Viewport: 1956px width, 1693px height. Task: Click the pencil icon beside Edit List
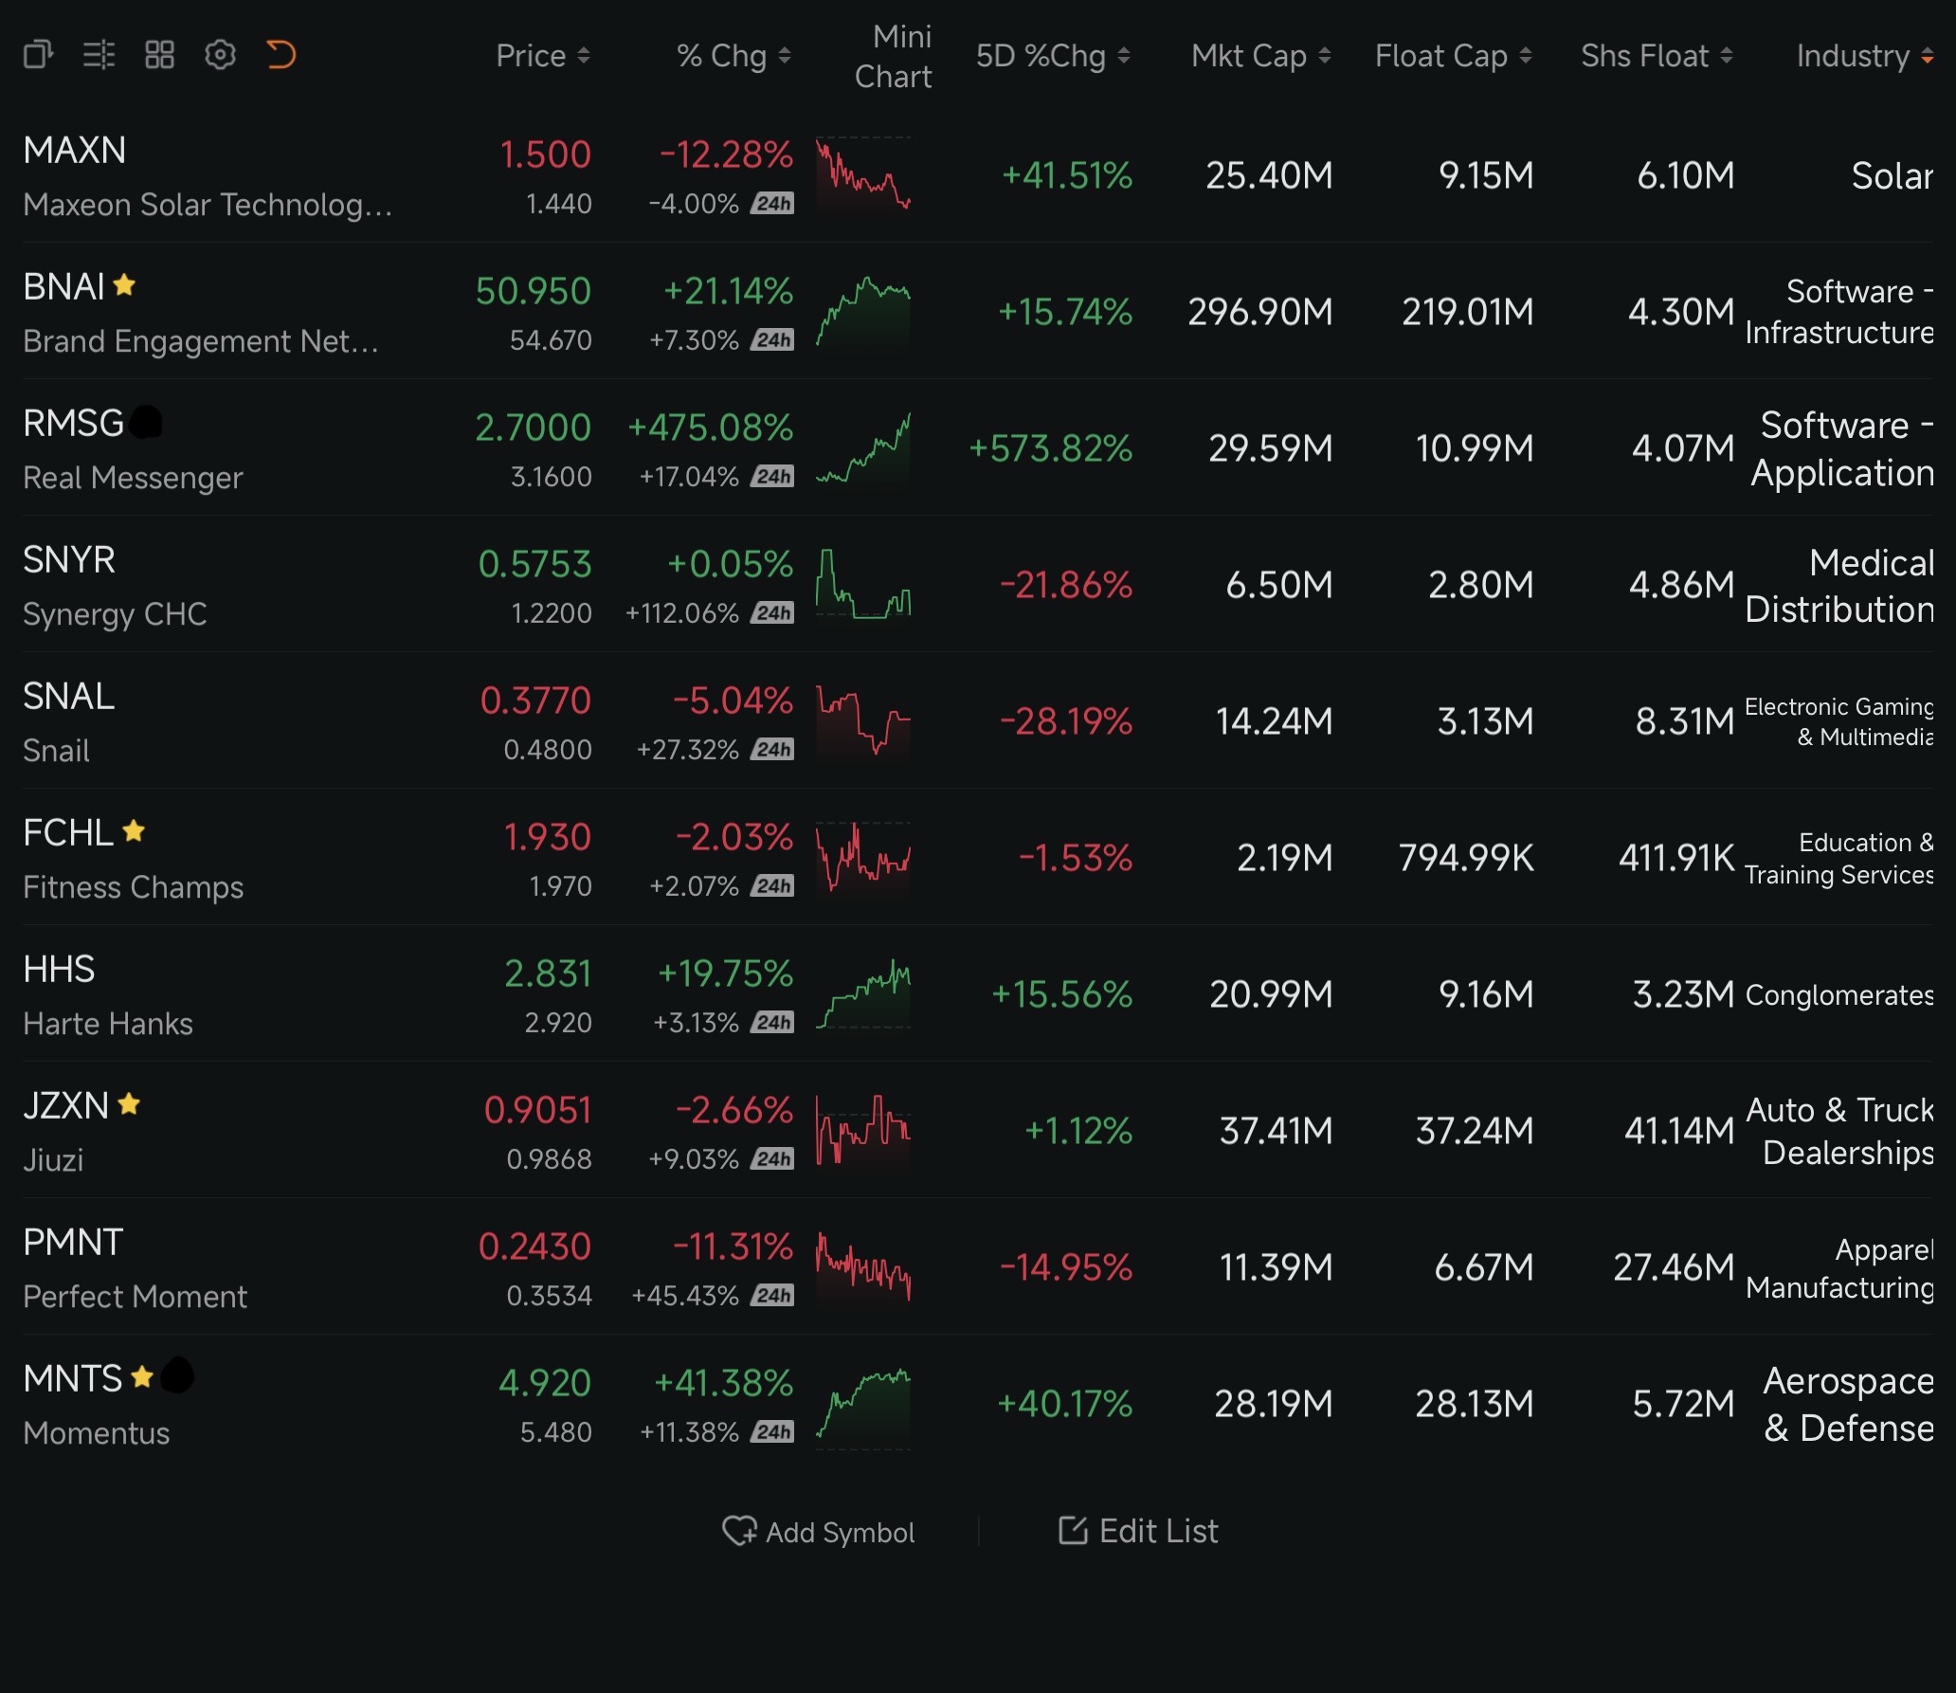point(1073,1530)
